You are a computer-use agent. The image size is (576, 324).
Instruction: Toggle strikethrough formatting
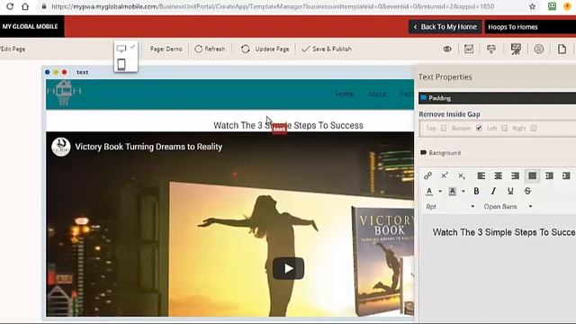click(527, 191)
